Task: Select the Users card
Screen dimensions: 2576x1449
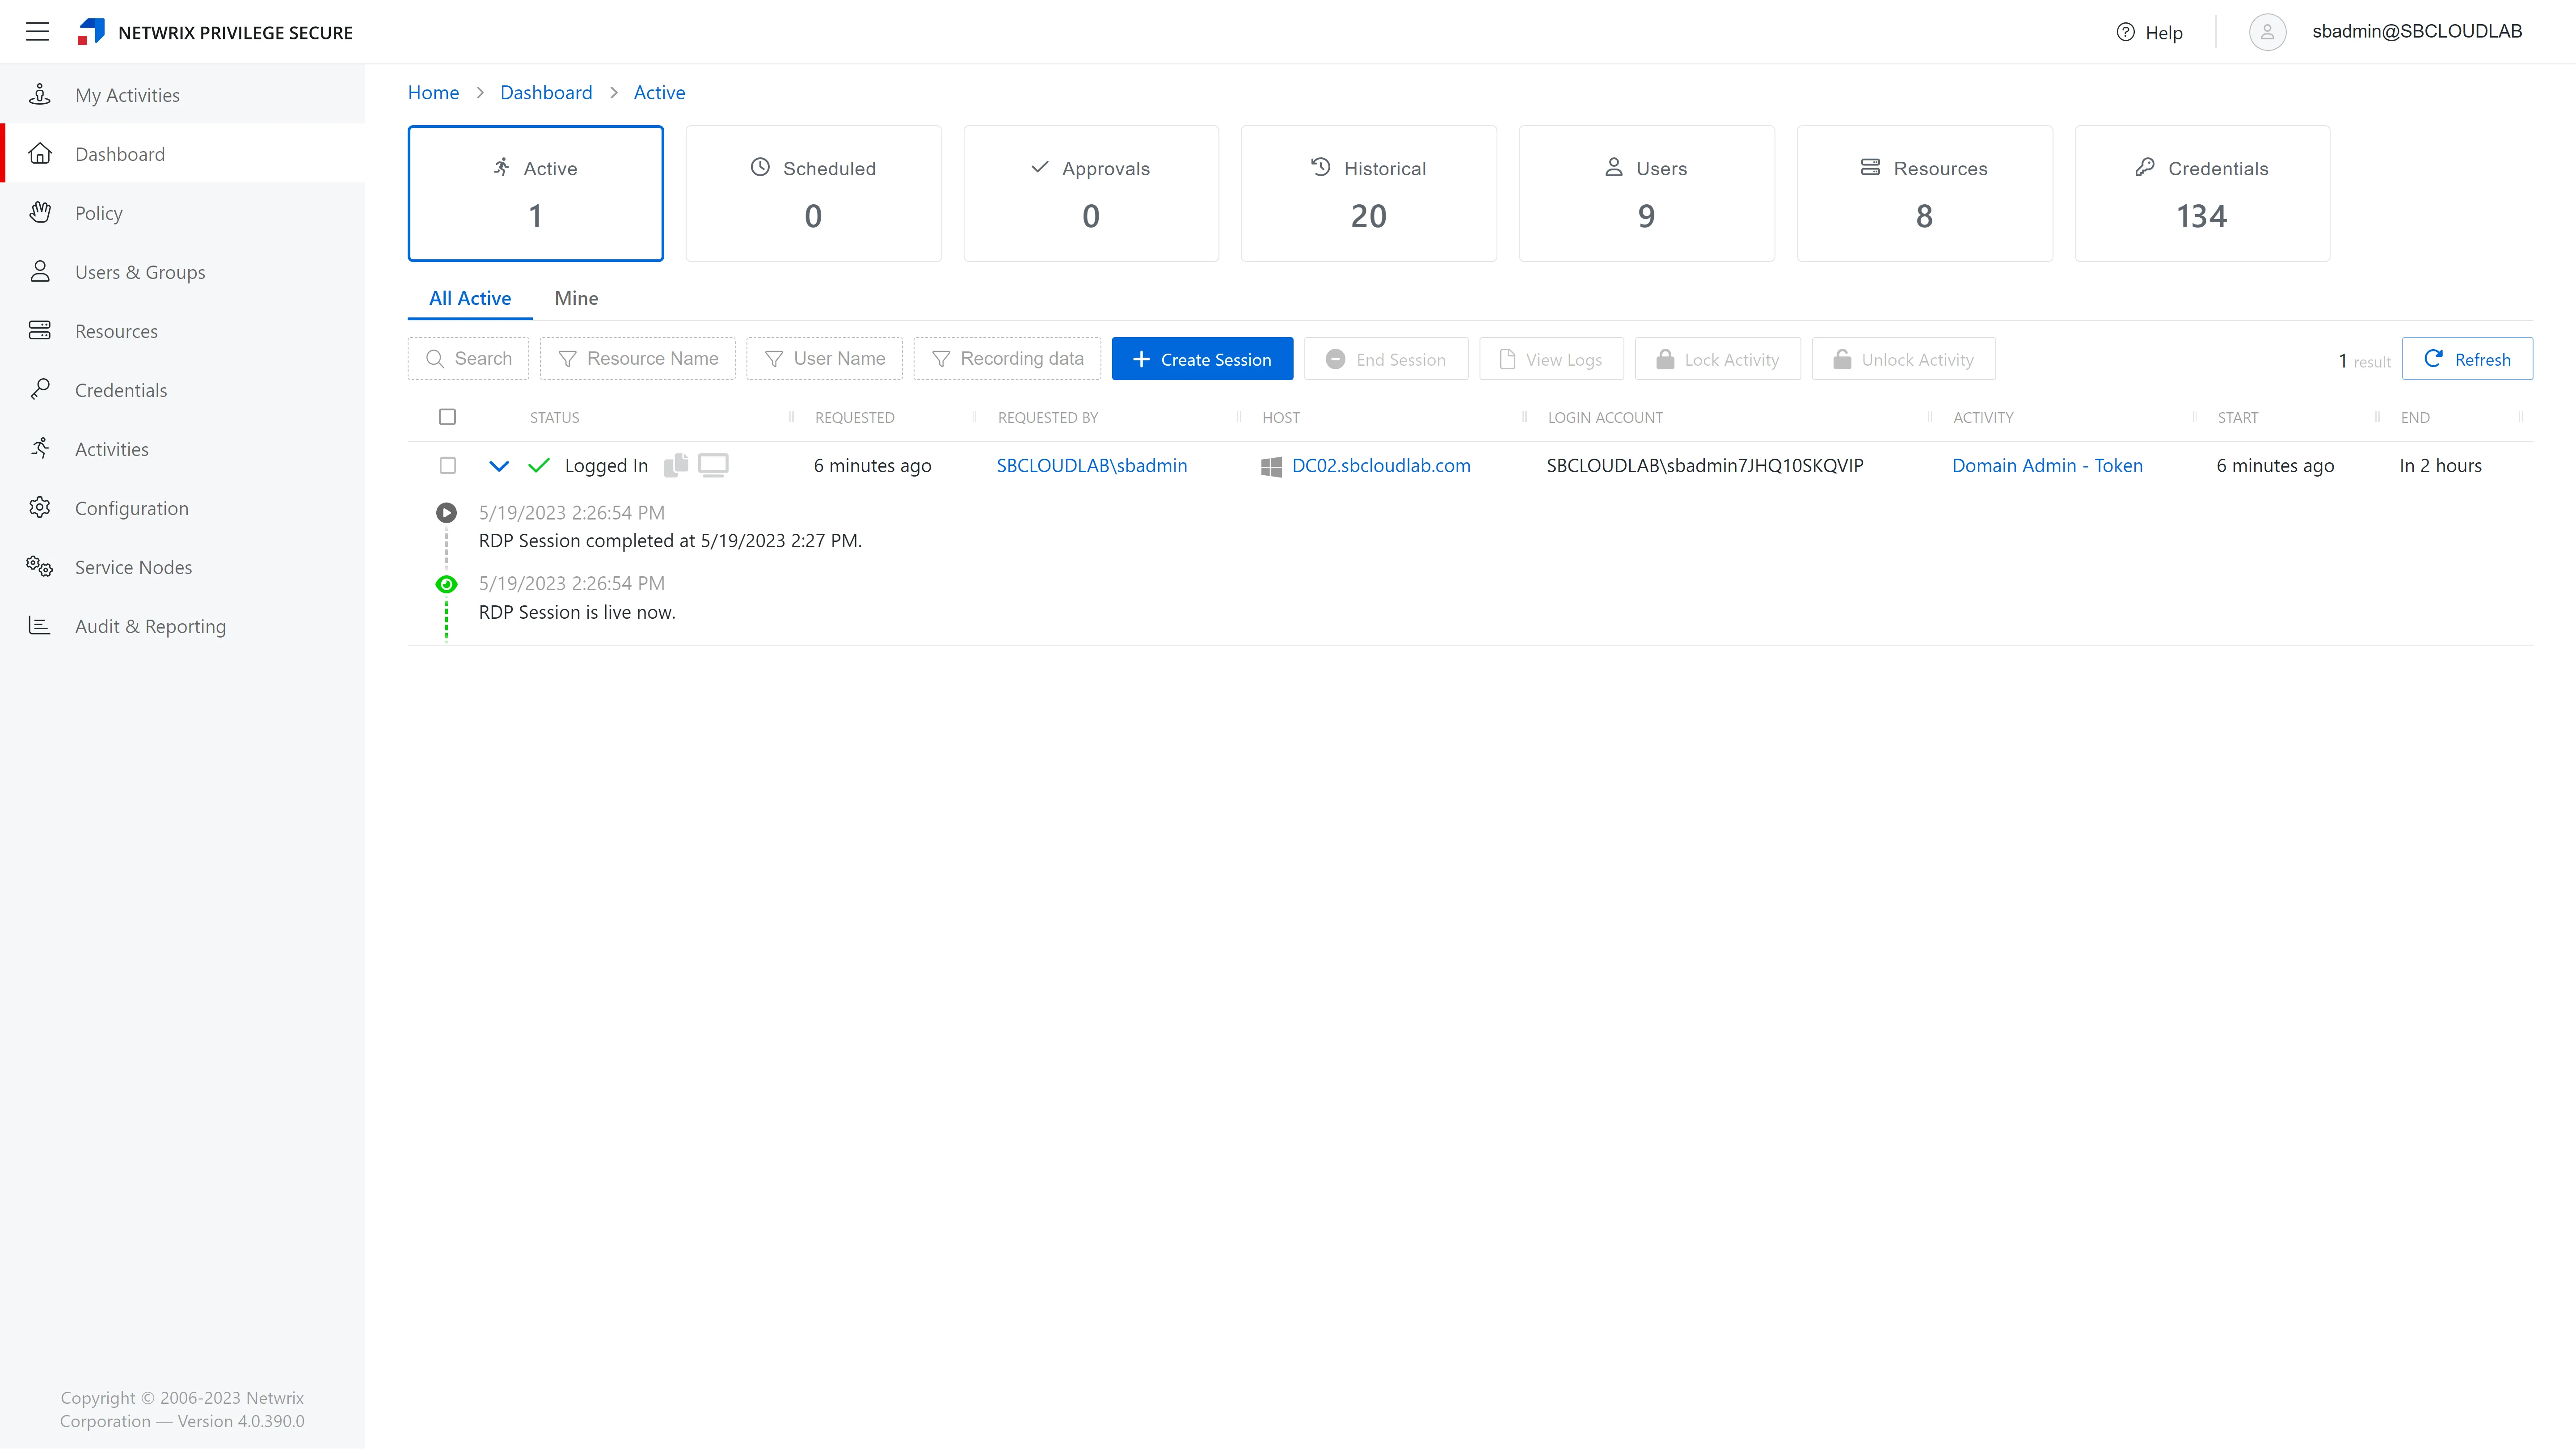Action: (x=1647, y=193)
